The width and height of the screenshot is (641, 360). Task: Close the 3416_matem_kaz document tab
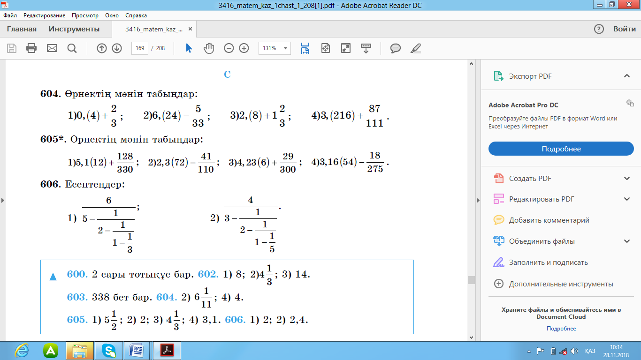(x=190, y=29)
